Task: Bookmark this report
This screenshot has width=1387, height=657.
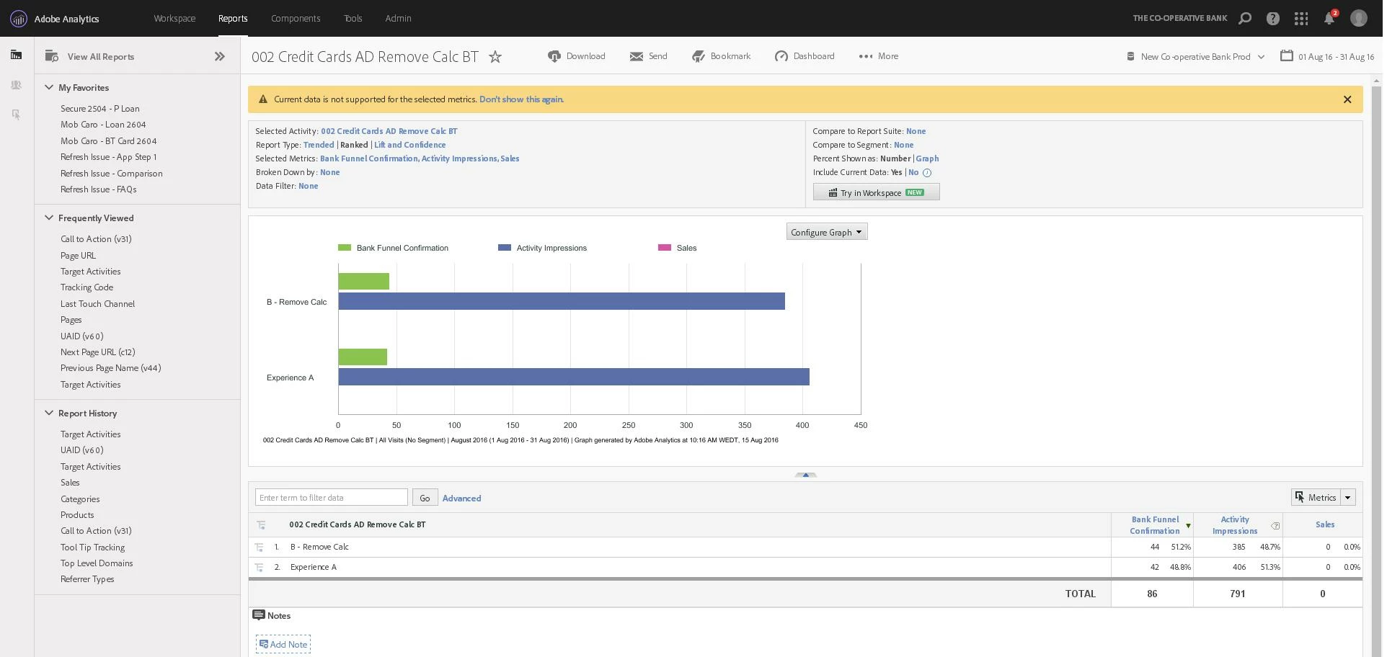Action: point(721,56)
